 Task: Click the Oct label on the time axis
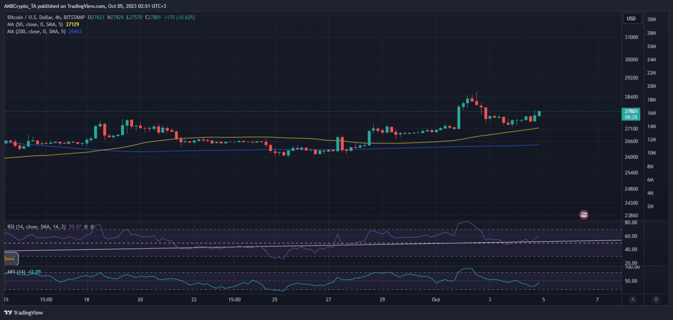pyautogui.click(x=436, y=300)
